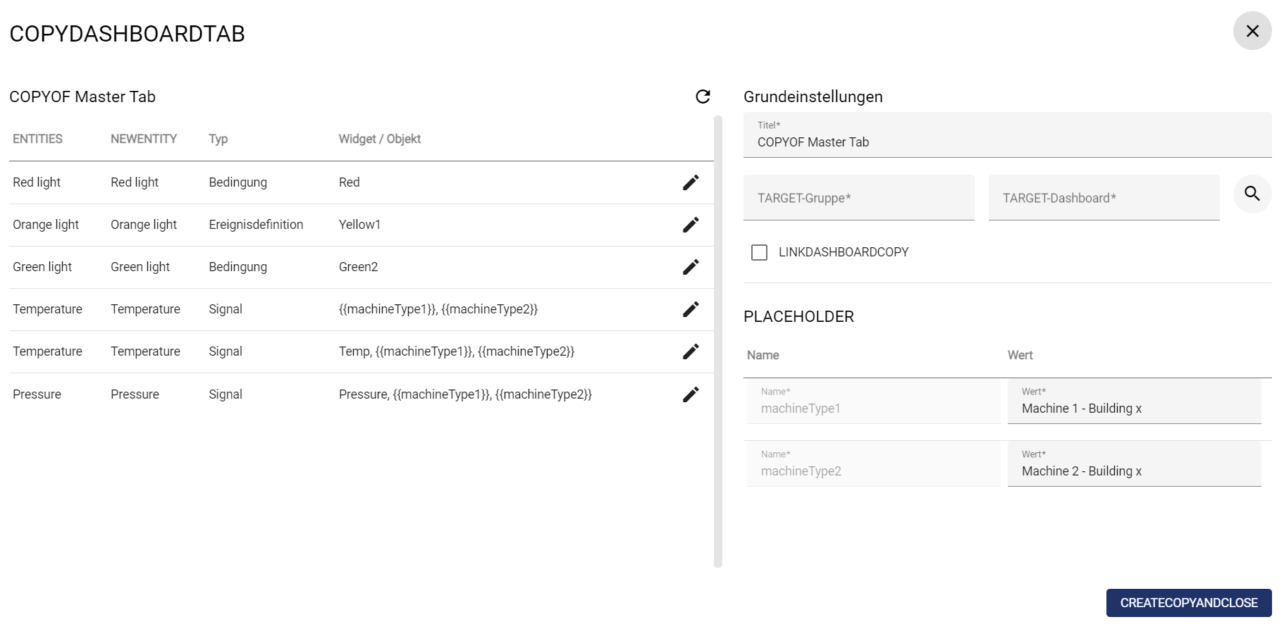Edit the Pressure signal row

(691, 394)
